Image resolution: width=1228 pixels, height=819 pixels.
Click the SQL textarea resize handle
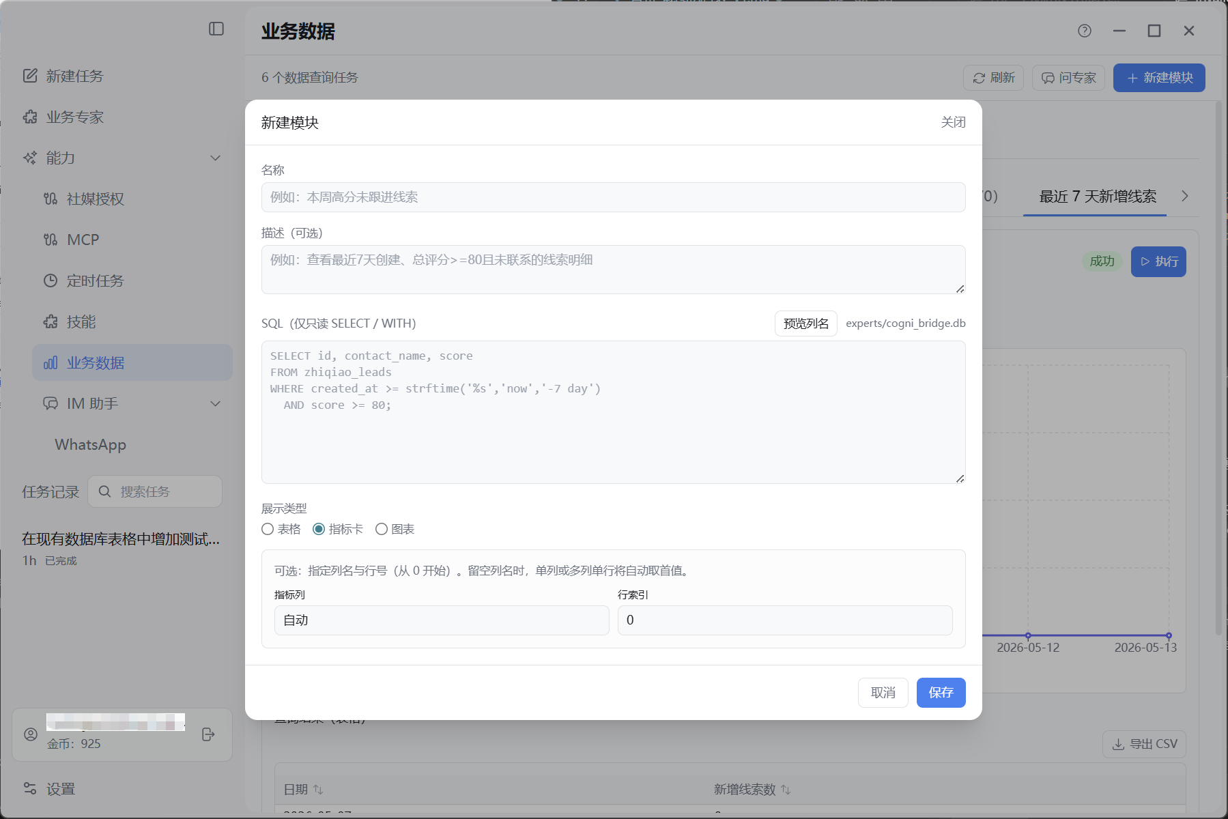coord(960,478)
